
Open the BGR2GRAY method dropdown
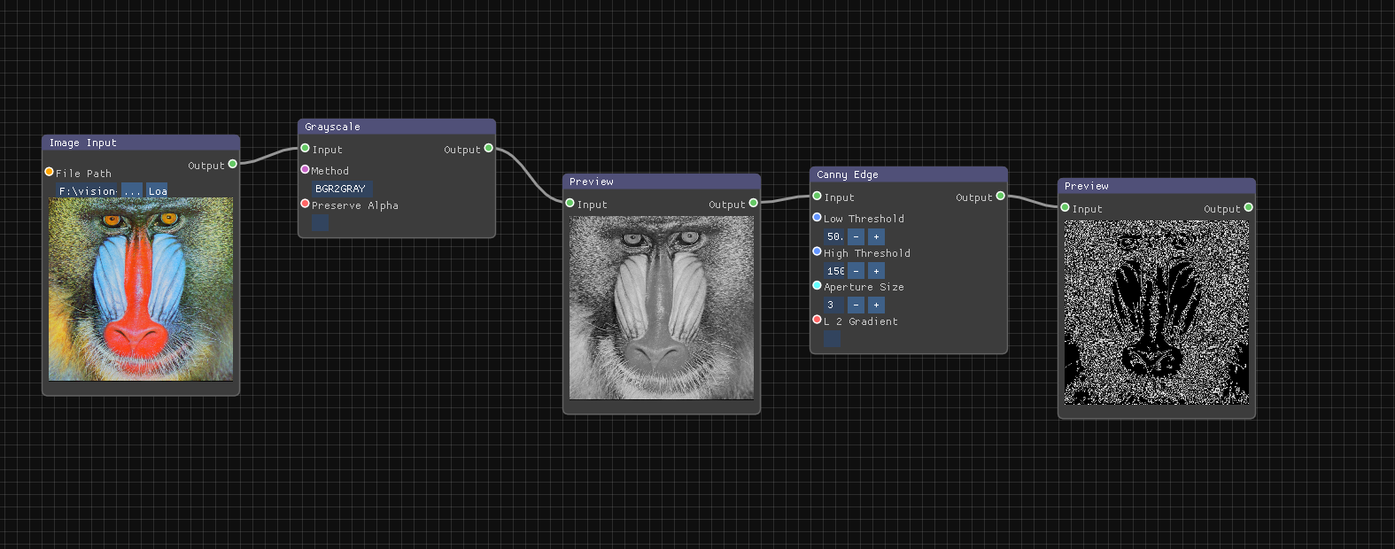341,189
